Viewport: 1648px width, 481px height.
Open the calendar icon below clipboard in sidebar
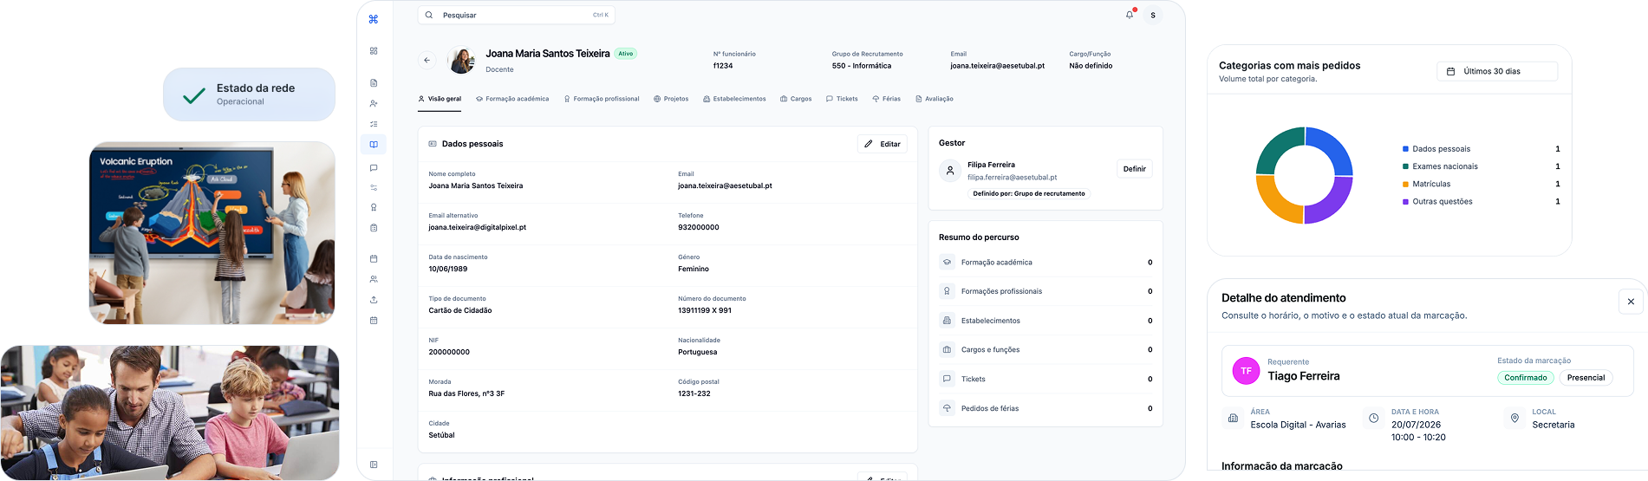click(x=374, y=259)
